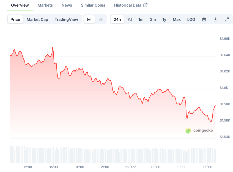Screen dimensions: 233x172
Task: Download the chart data
Action: (x=215, y=19)
